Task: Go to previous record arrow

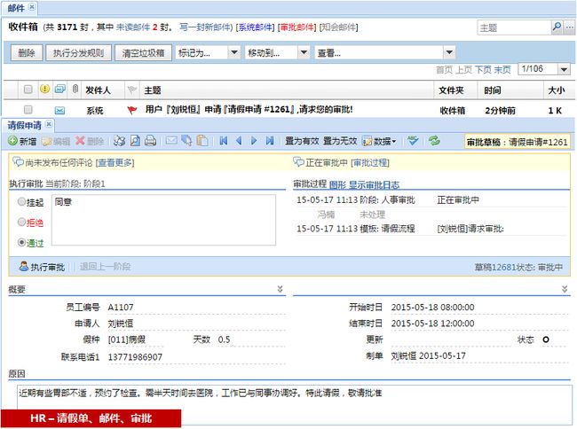Action: click(x=239, y=141)
